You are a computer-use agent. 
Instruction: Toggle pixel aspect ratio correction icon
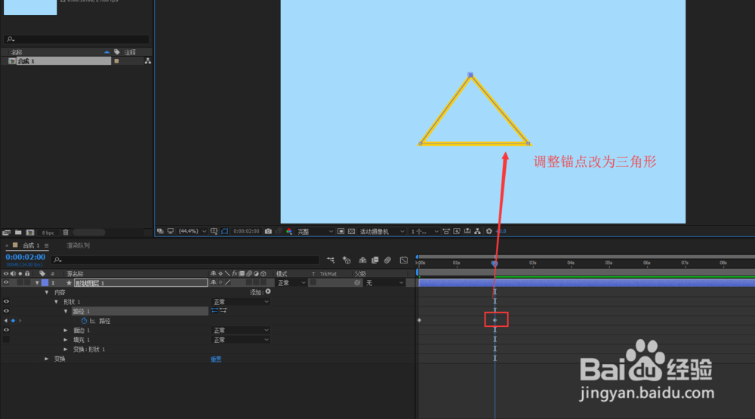pos(446,232)
